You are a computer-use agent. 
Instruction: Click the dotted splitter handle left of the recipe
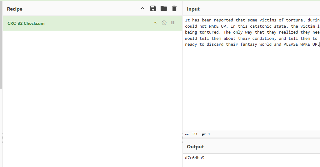click(x=2, y=138)
